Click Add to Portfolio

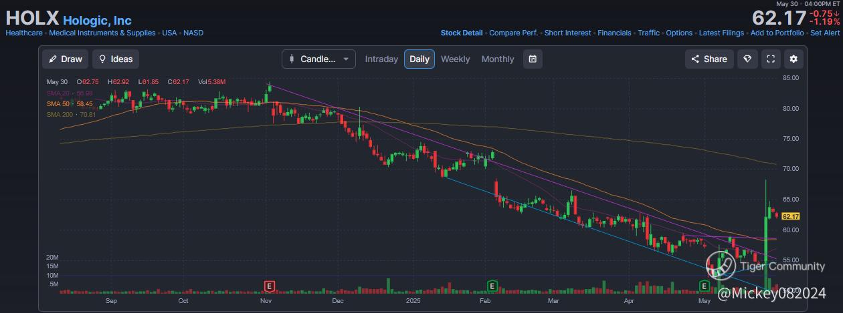tap(777, 33)
